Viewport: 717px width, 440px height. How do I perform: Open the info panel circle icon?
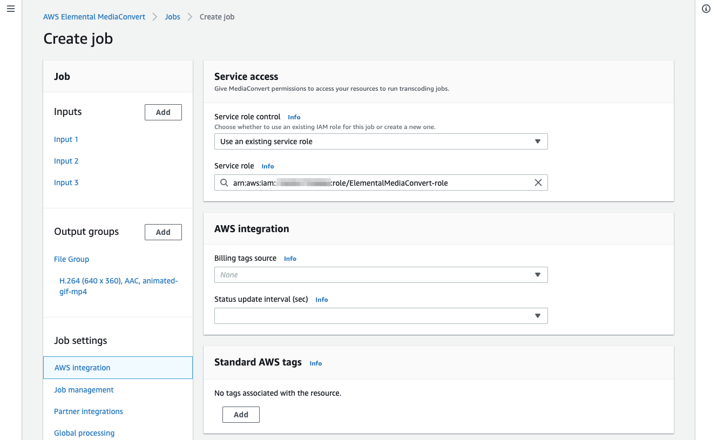click(706, 9)
